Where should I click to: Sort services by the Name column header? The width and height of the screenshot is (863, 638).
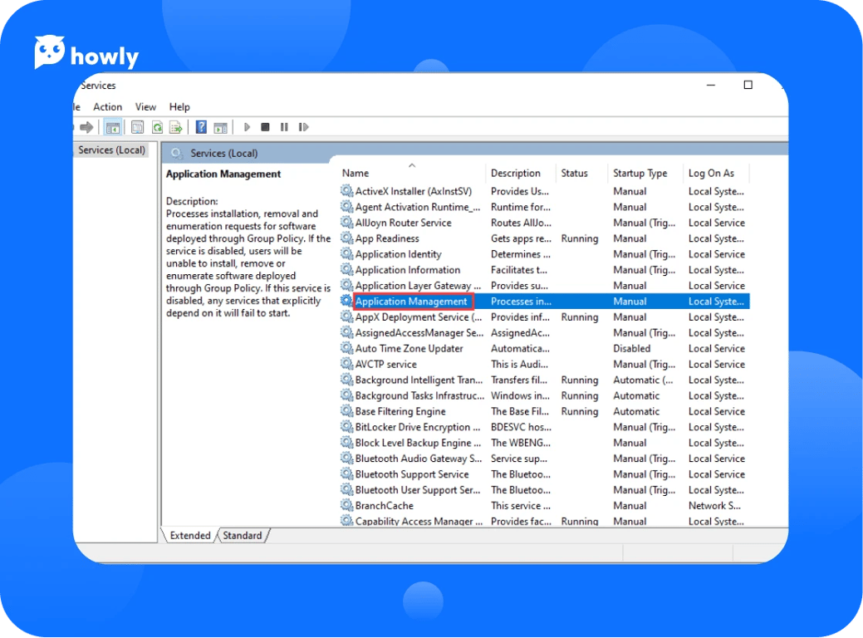[355, 174]
